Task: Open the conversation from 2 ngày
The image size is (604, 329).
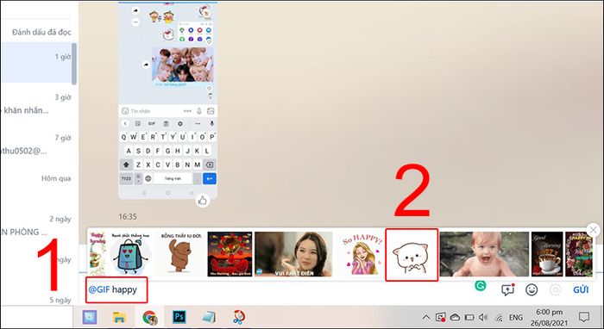Action: [37, 226]
